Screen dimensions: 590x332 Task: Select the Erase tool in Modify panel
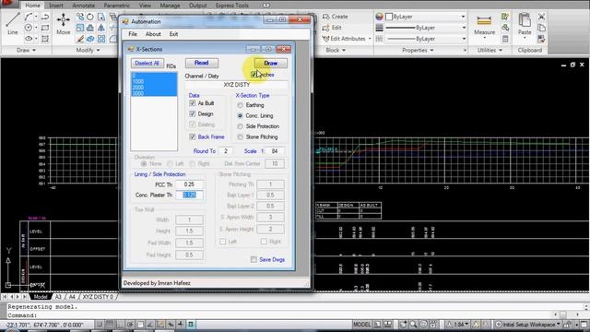tap(80, 39)
